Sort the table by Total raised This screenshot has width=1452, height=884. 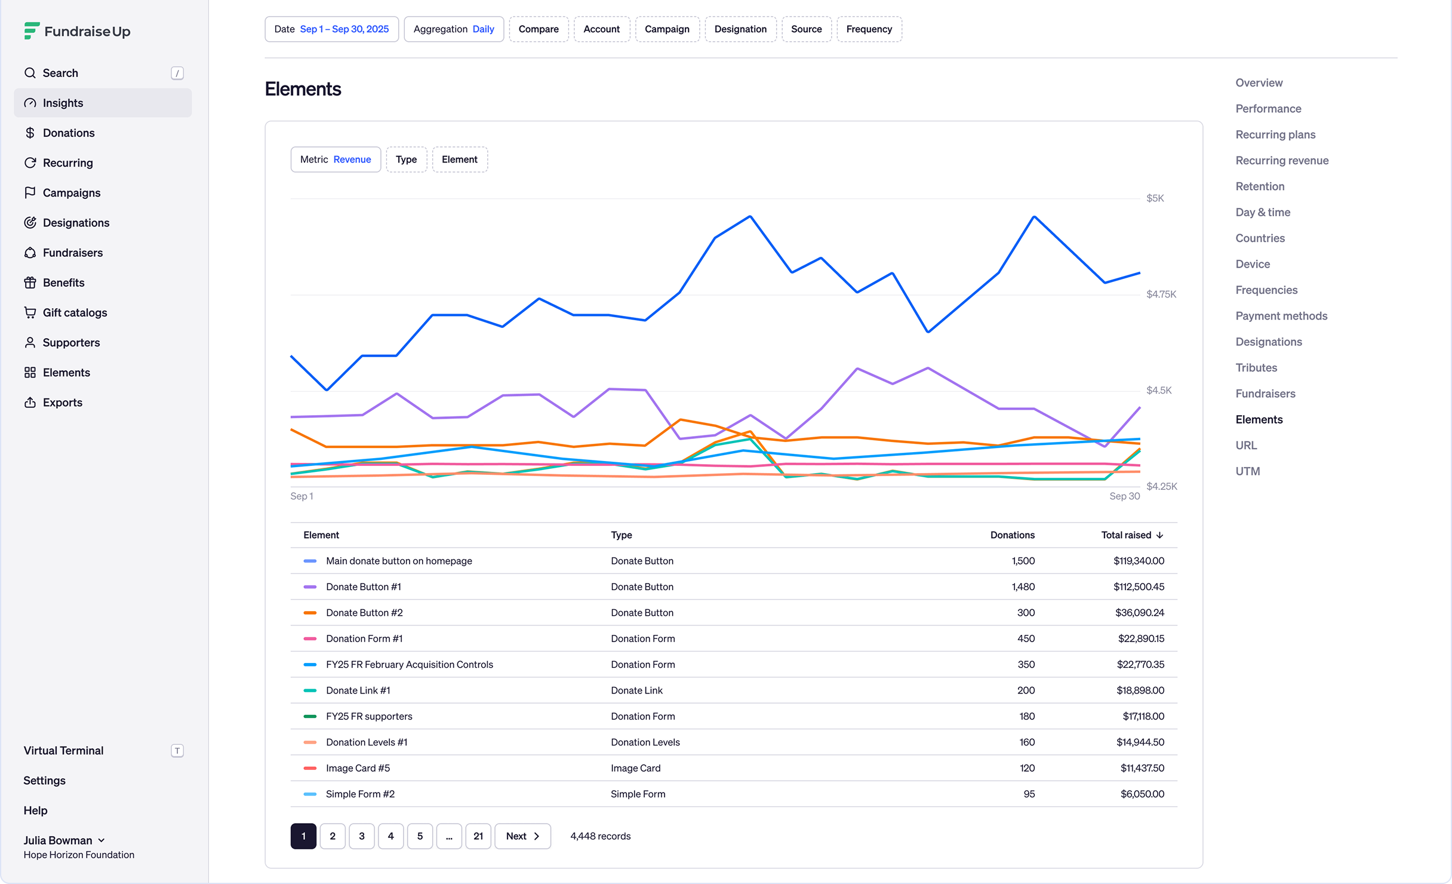click(x=1132, y=535)
